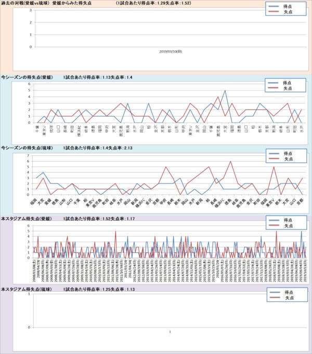The height and width of the screenshot is (354, 312).
Task: Select 得点 legend entry in Ehime season chart
Action: (x=287, y=83)
